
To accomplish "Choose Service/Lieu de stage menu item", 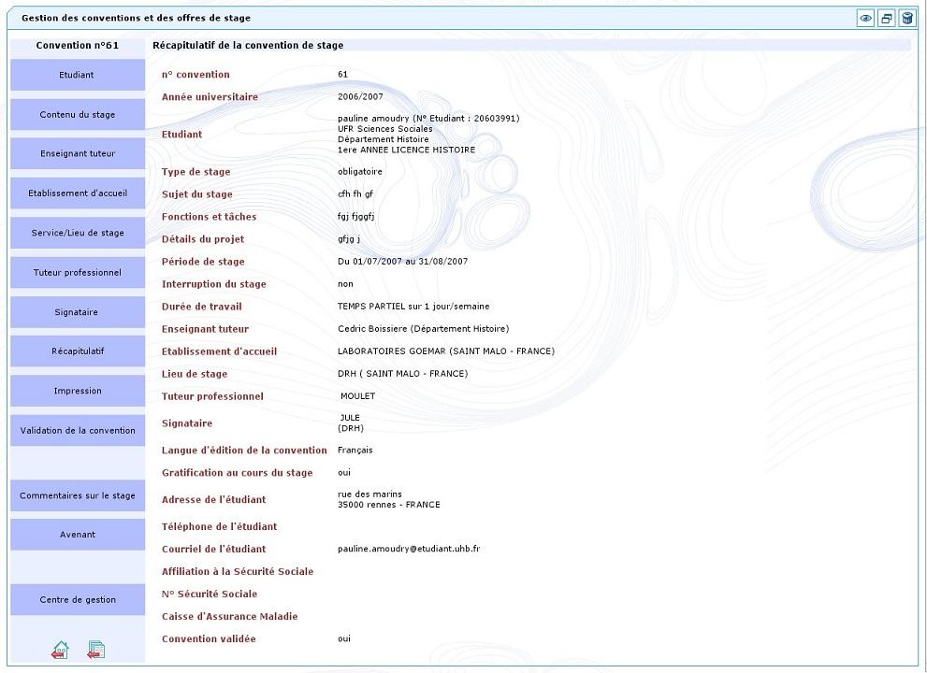I will coord(78,234).
